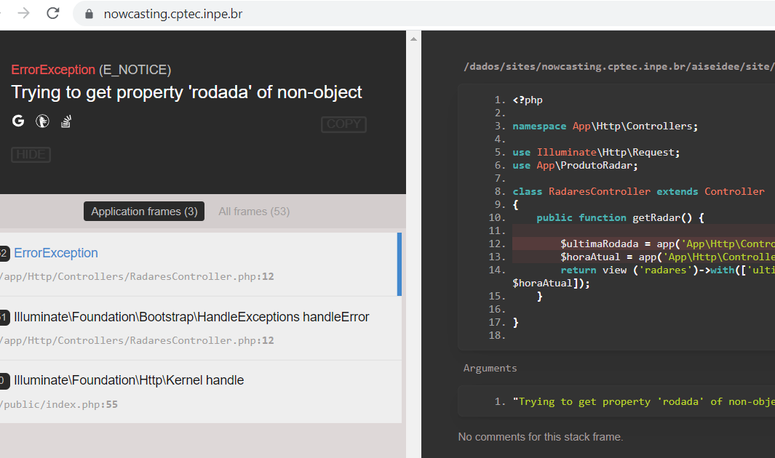The width and height of the screenshot is (775, 458).
Task: Click the /public/index.php:55 file path
Action: click(60, 404)
